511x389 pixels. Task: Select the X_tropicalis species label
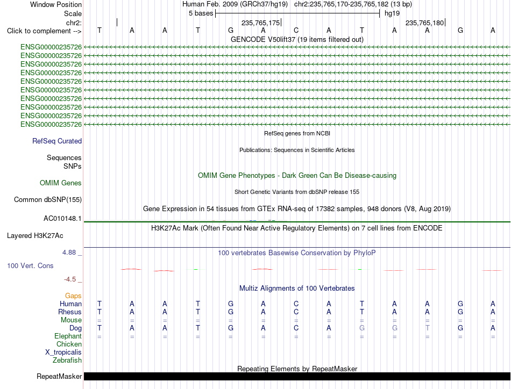coord(63,352)
